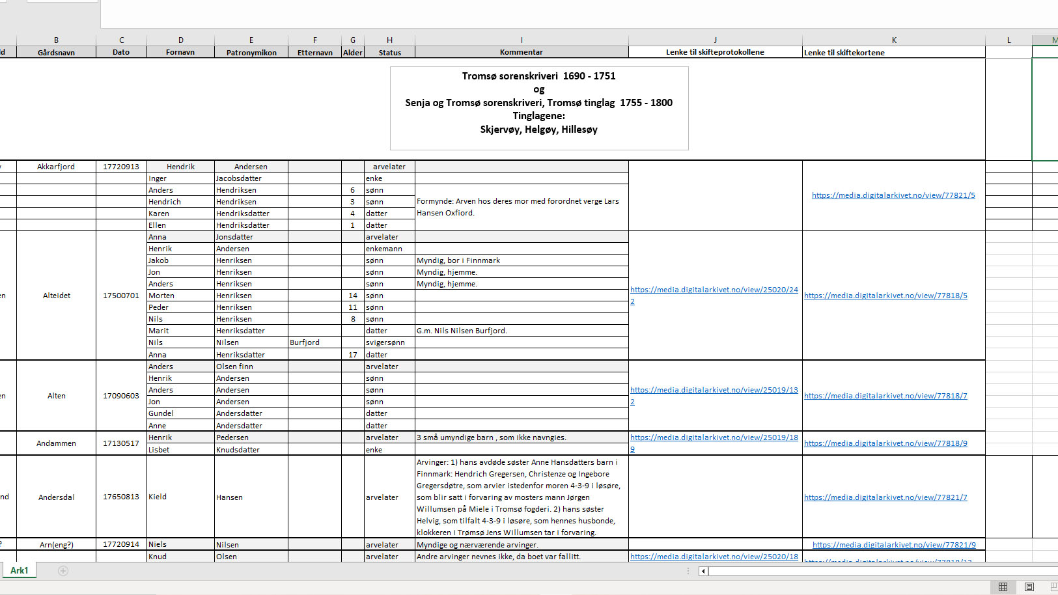The width and height of the screenshot is (1058, 595).
Task: Open skiftekort link view/77818/7
Action: (885, 396)
